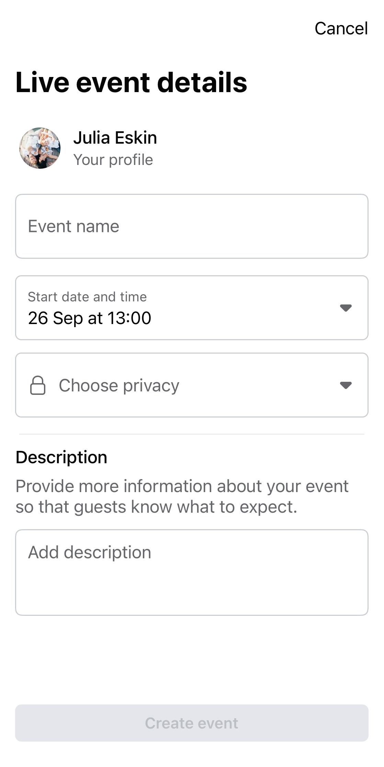This screenshot has width=384, height=767.
Task: Select the Choose privacy placeholder text
Action: pyautogui.click(x=119, y=386)
